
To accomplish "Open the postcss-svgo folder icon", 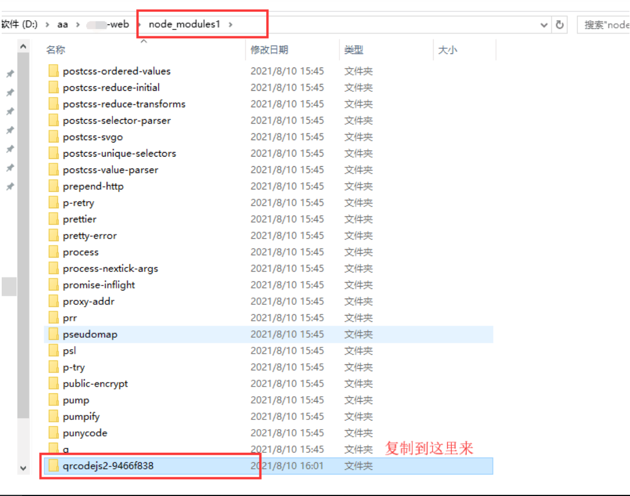I will tap(54, 137).
